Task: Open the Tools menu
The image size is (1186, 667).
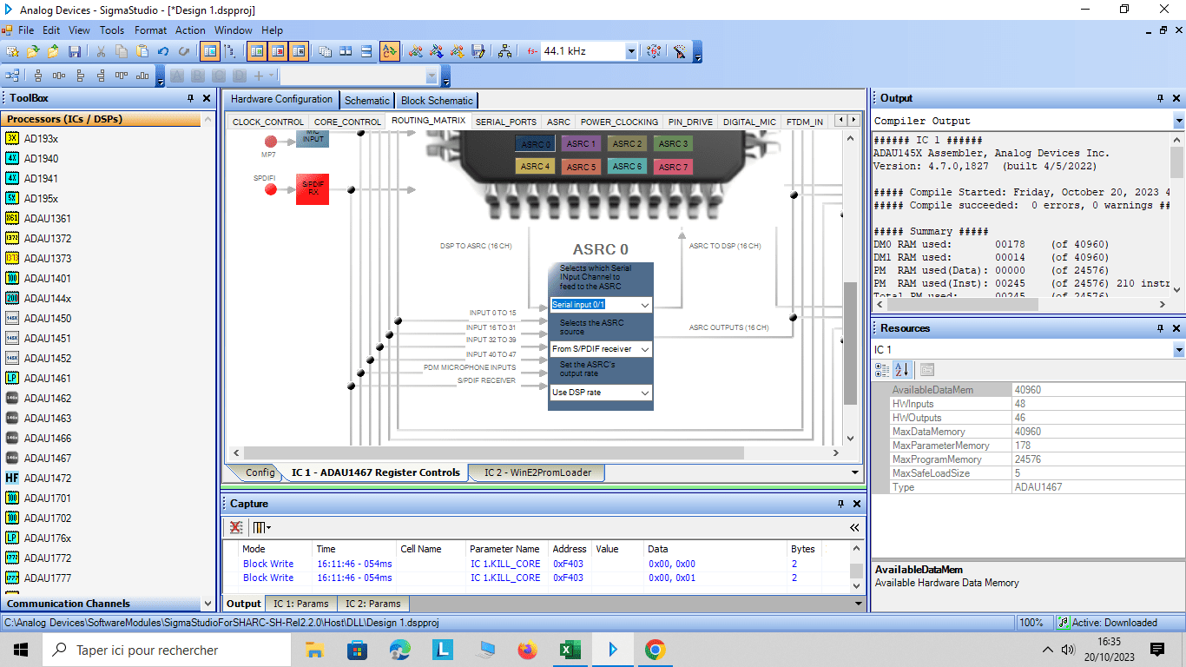Action: point(112,30)
